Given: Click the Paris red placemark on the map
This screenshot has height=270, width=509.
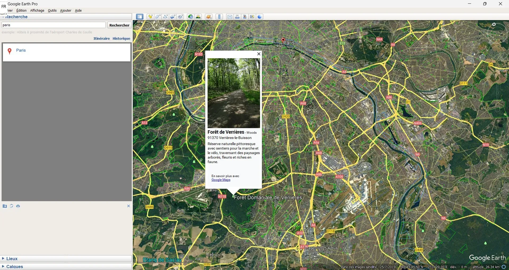Looking at the screenshot, I should tap(283, 40).
